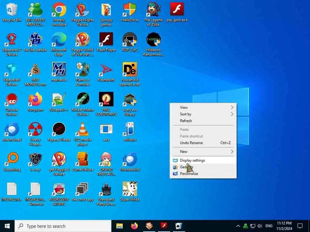The height and width of the screenshot is (232, 310).
Task: Select the doesnt load Thunderbird-style icon
Action: click(x=12, y=132)
